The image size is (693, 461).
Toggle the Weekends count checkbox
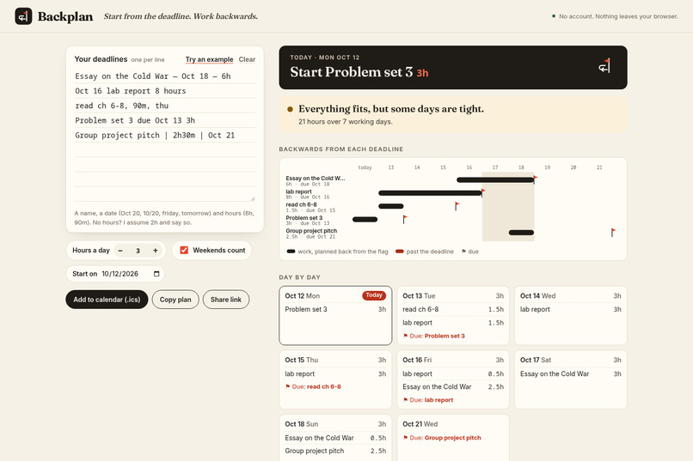coord(184,250)
